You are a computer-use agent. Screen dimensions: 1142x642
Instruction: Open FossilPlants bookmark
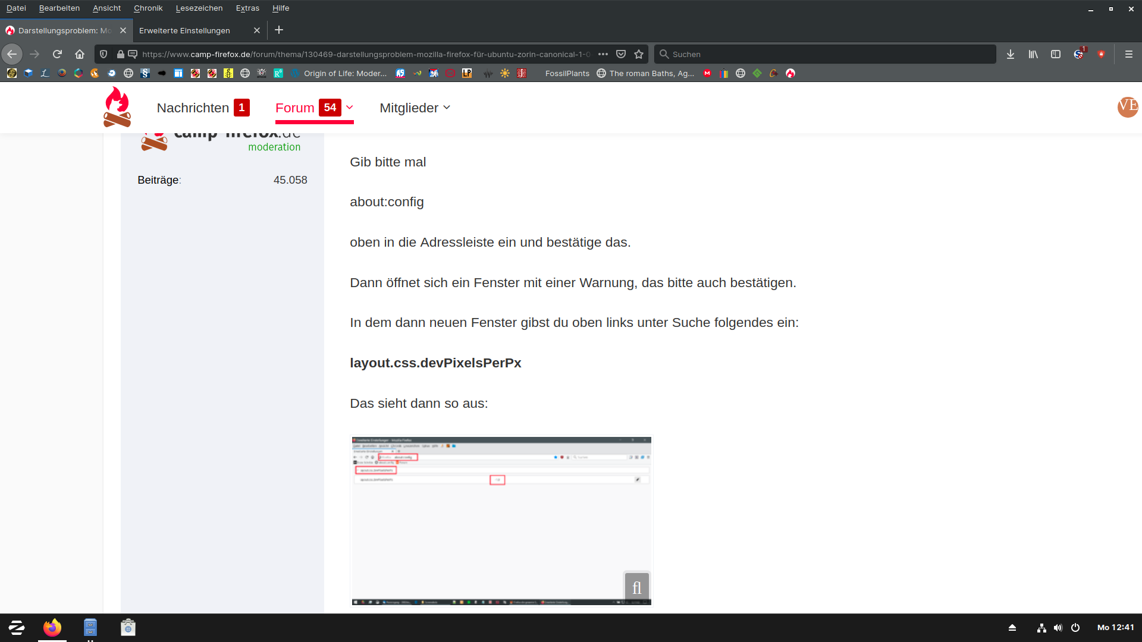coord(567,74)
